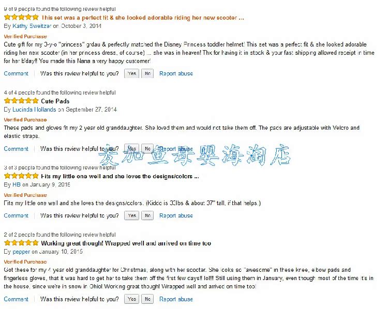Vote No on the Cute Pads review

[147, 149]
